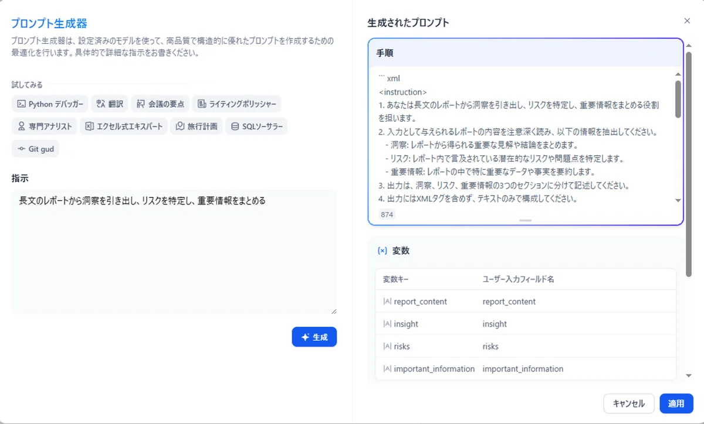
Task: Click risks user input field name
Action: coord(490,346)
